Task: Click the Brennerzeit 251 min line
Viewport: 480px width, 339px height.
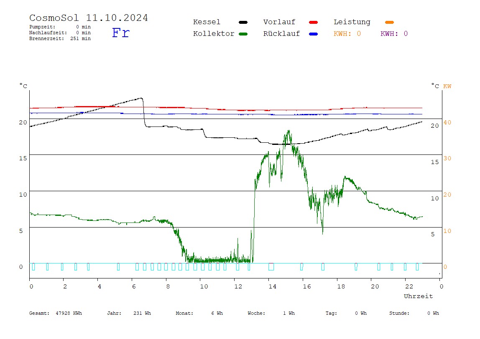Action: (60, 38)
